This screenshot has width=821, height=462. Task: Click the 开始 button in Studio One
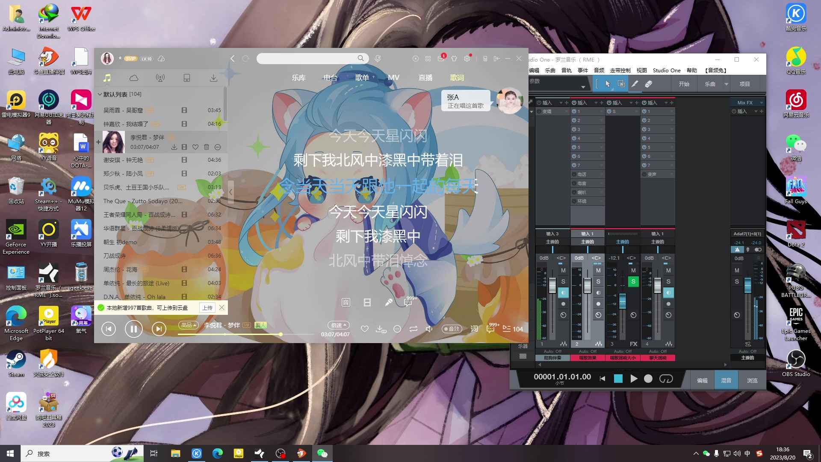point(684,84)
